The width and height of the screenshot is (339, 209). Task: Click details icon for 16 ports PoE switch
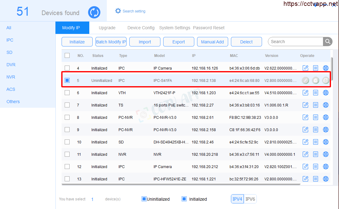tap(316, 105)
